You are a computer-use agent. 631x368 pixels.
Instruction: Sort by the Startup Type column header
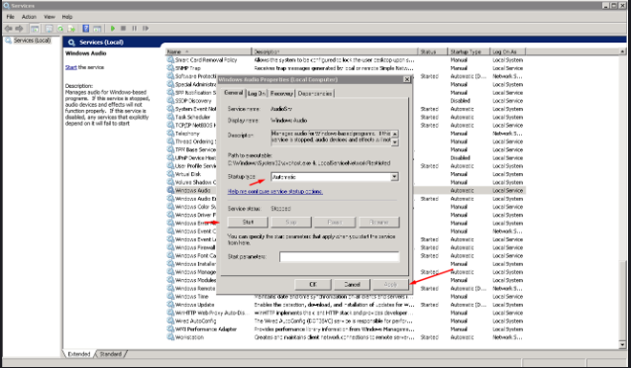(469, 51)
